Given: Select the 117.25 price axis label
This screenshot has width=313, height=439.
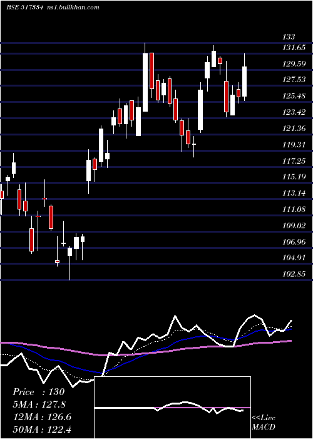Looking at the screenshot, I should point(294,161).
